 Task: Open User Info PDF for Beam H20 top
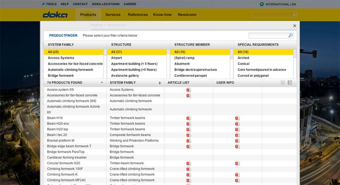tap(237, 129)
